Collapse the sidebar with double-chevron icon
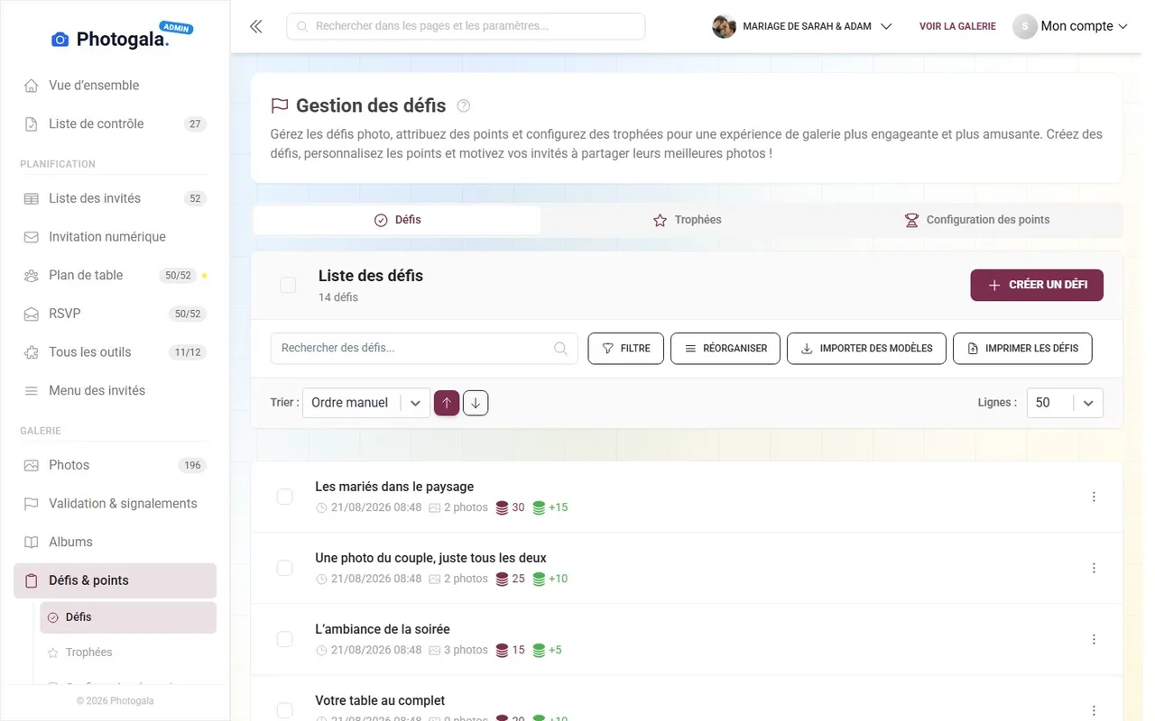 tap(256, 26)
